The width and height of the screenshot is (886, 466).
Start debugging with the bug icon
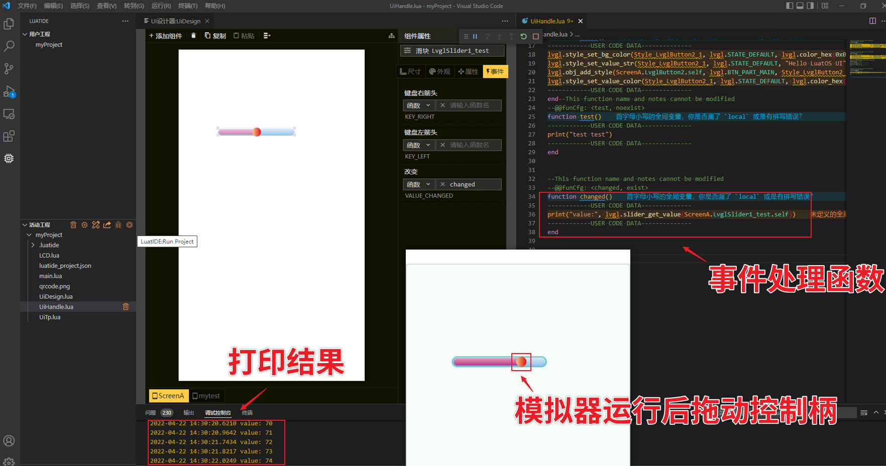click(x=118, y=225)
